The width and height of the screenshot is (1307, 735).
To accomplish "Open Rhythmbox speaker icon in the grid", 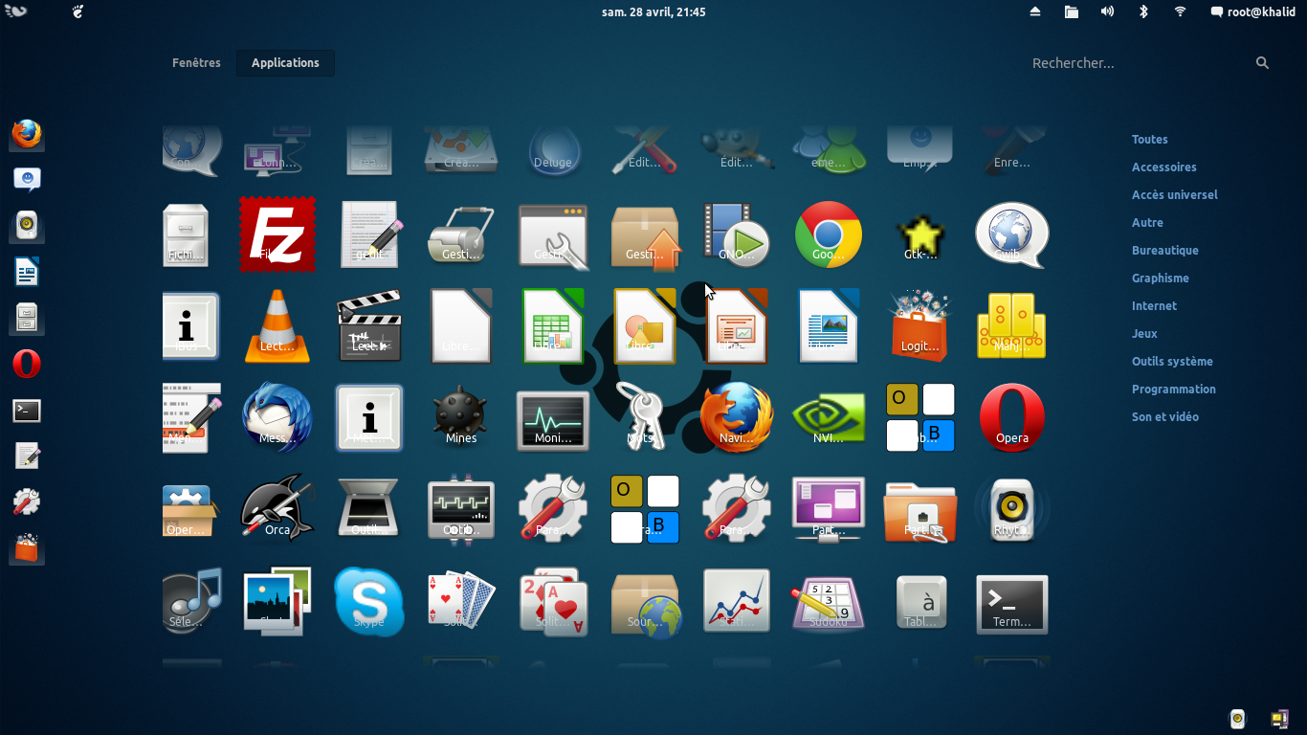I will (1012, 510).
